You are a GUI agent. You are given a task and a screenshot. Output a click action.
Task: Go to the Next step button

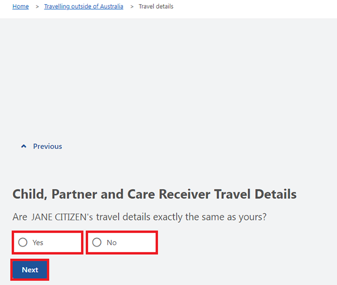coord(30,270)
